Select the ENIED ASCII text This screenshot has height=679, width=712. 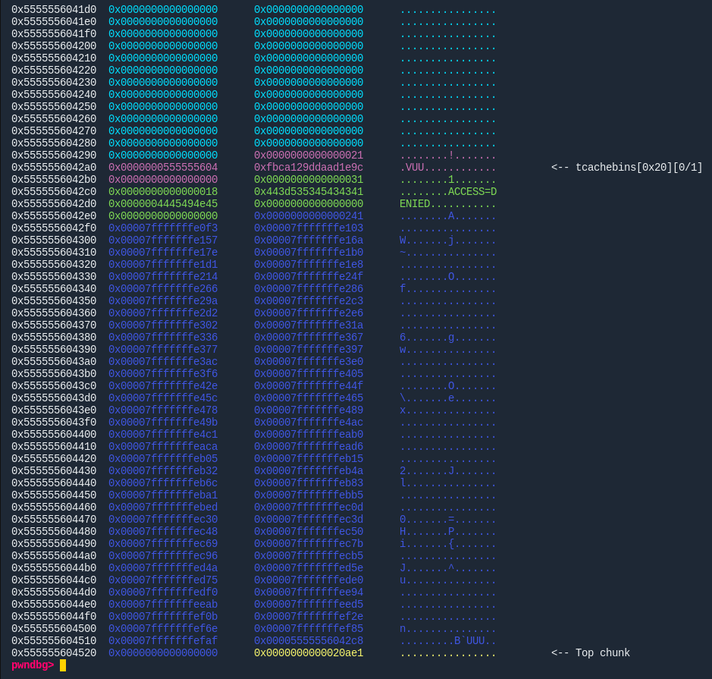pos(415,203)
